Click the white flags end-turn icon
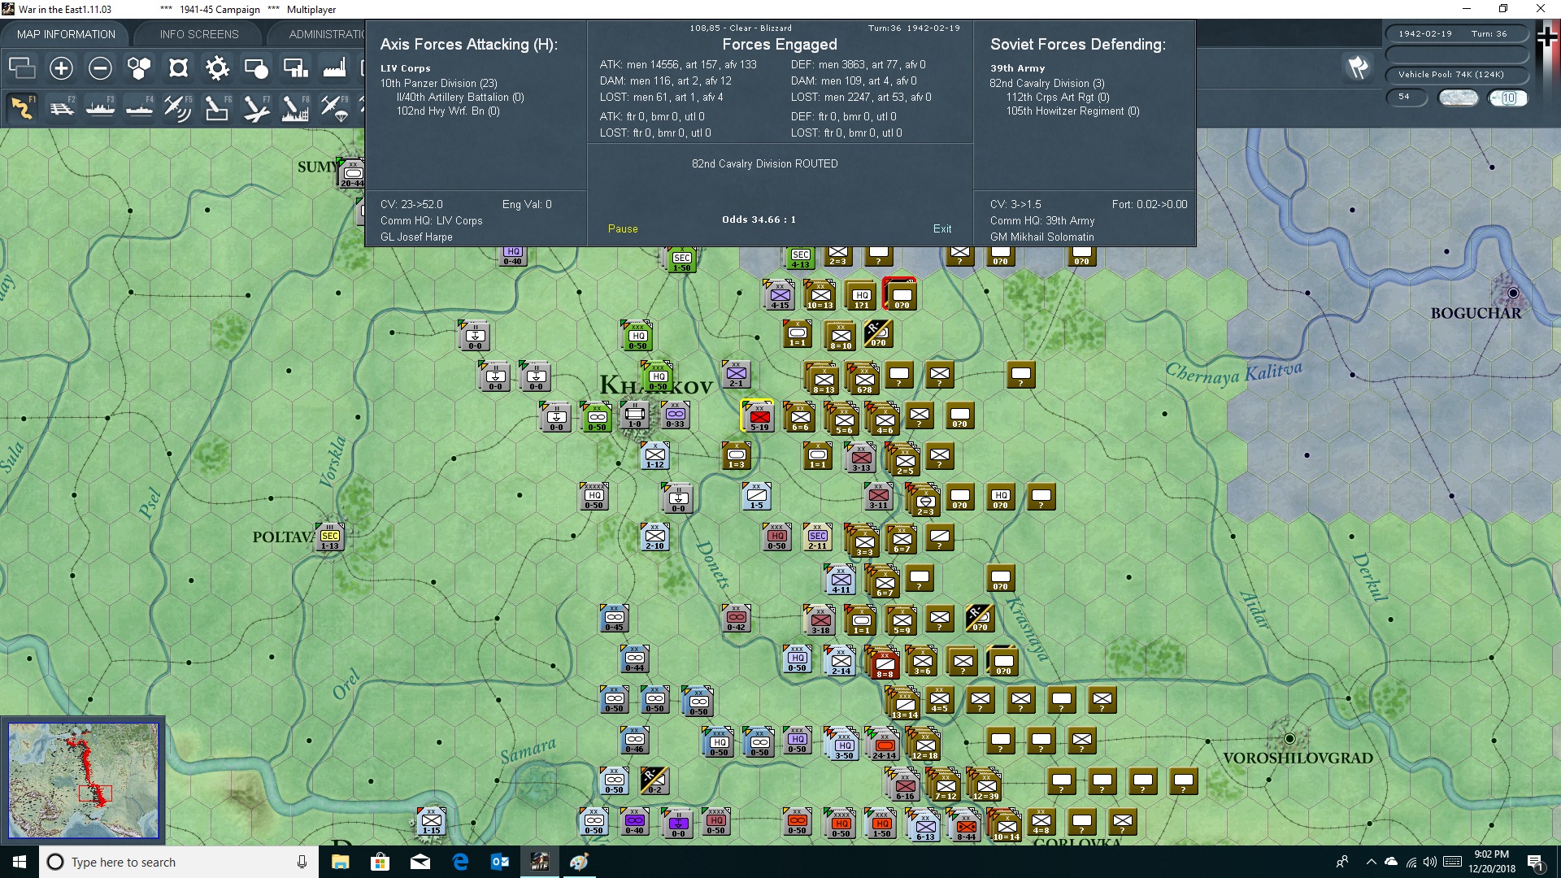1561x878 pixels. (x=1357, y=67)
